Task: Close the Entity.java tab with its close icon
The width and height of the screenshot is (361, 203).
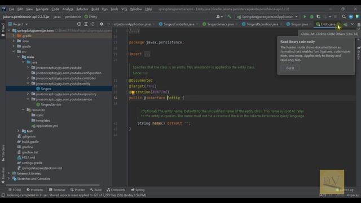Action: pos(338,24)
